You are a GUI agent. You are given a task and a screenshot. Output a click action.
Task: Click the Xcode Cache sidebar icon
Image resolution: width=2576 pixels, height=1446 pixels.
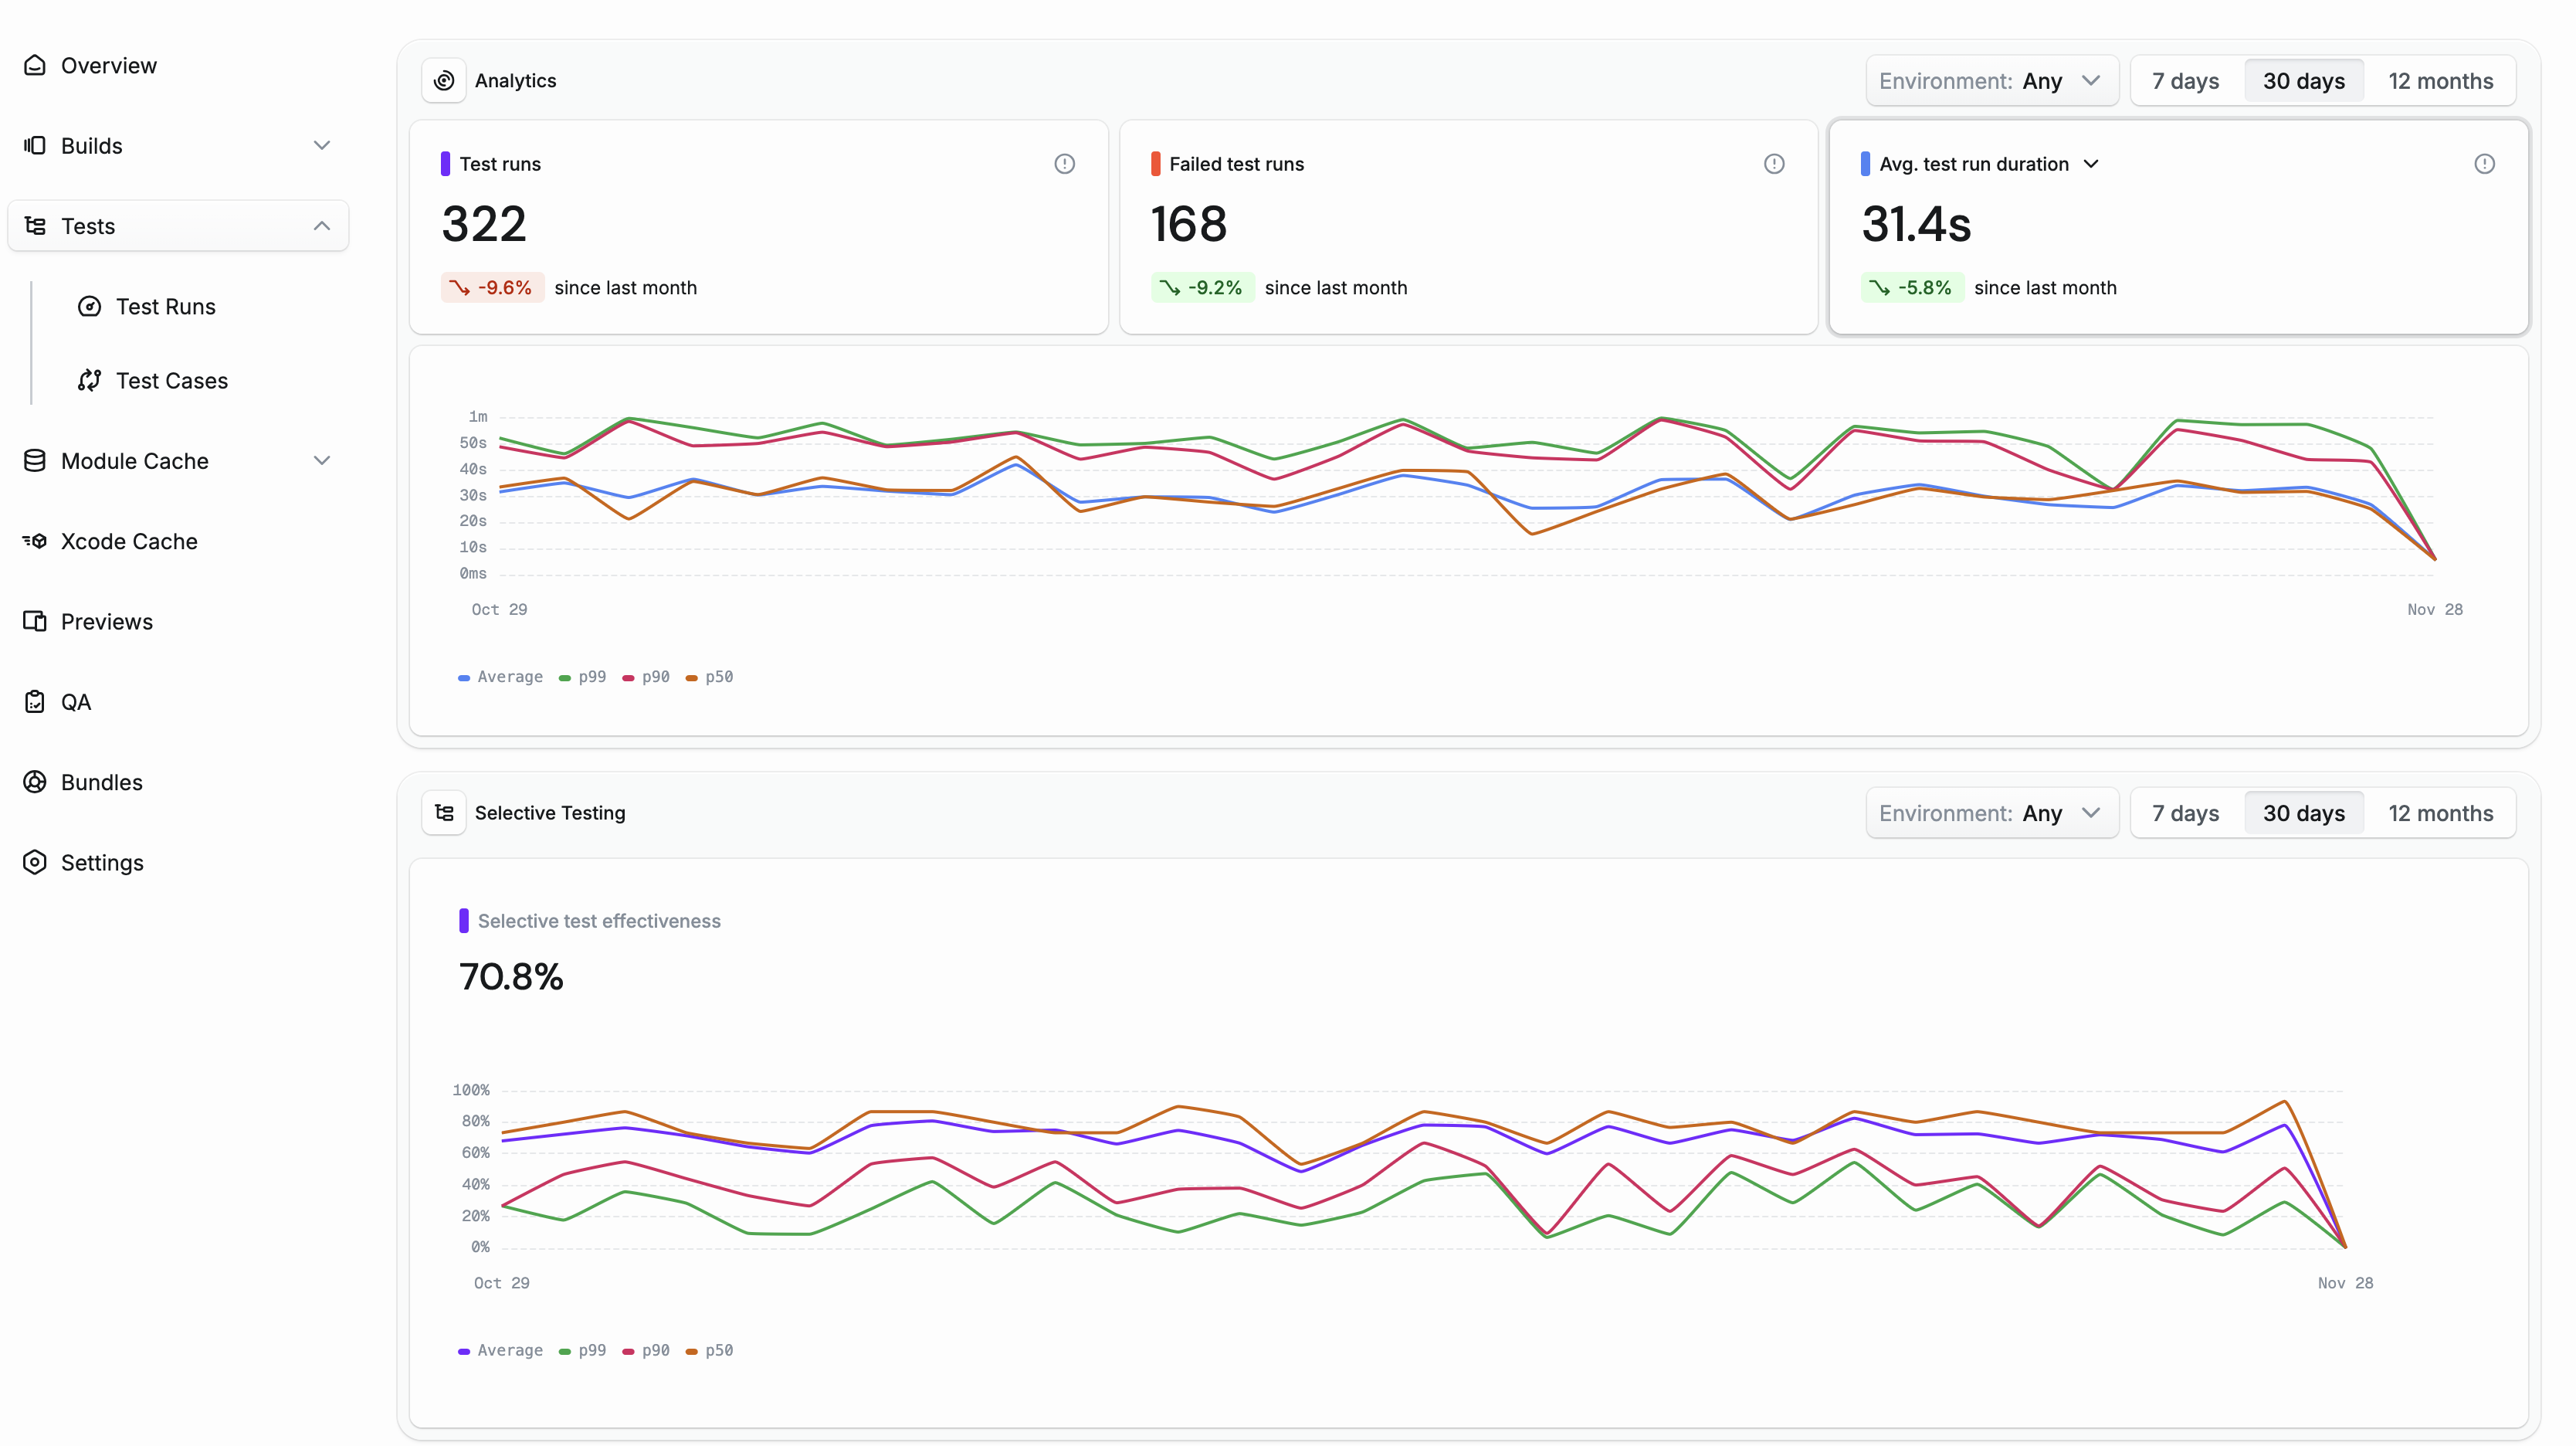pos(35,541)
